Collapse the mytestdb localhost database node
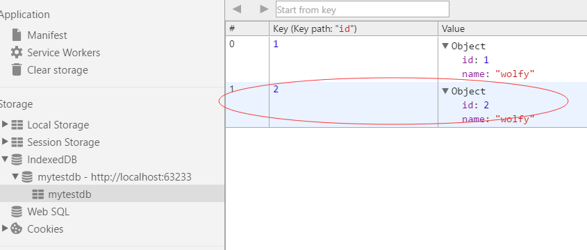 coord(15,176)
